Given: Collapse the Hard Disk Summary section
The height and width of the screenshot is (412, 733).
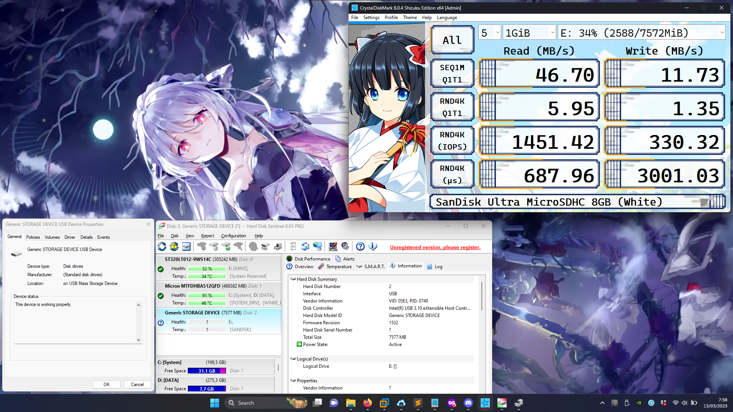Looking at the screenshot, I should click(x=293, y=279).
